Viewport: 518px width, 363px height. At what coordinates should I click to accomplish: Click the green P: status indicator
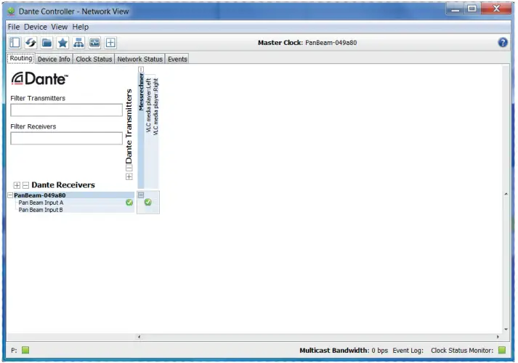point(25,350)
